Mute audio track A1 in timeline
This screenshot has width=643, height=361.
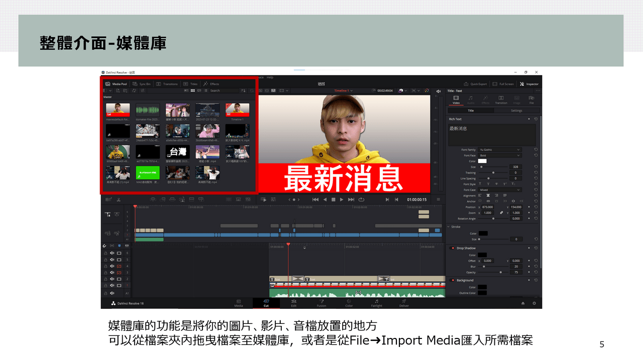[x=112, y=293]
